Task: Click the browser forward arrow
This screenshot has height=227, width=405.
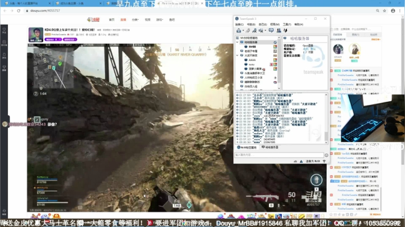Action: 12,11
